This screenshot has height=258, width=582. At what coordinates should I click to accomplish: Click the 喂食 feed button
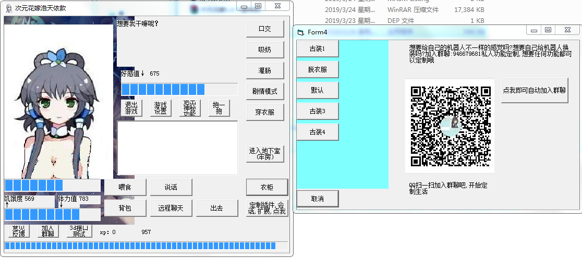pos(125,188)
